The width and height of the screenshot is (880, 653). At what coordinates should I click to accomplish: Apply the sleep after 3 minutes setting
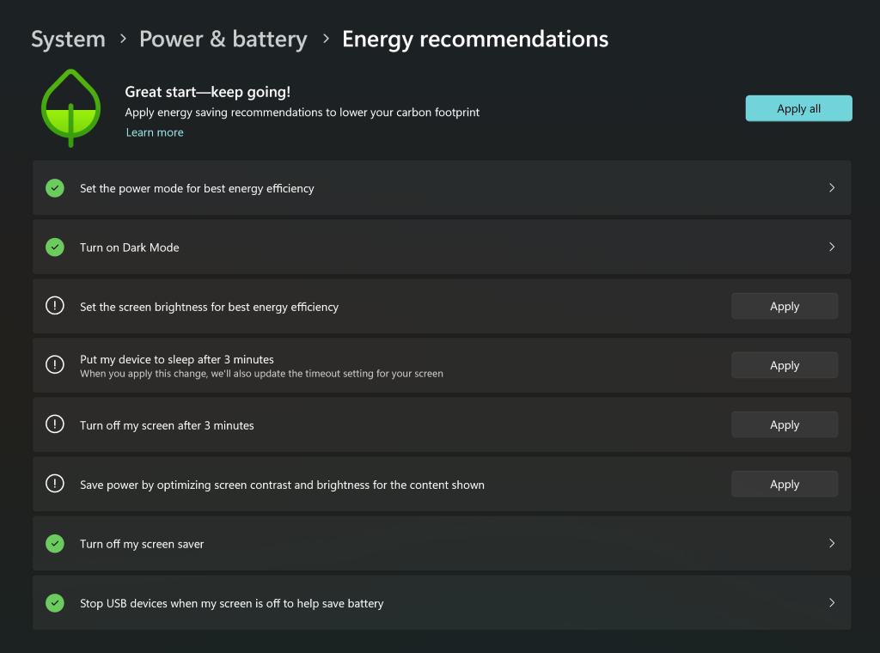[x=785, y=365]
